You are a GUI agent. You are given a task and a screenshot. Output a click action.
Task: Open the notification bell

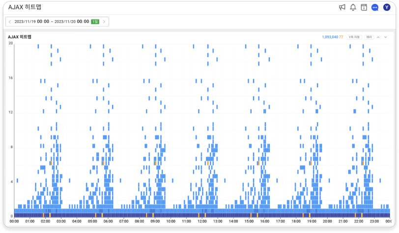pos(353,7)
